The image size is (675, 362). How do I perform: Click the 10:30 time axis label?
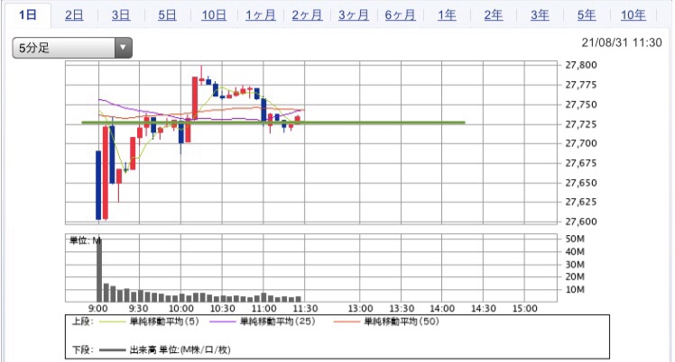tap(223, 308)
